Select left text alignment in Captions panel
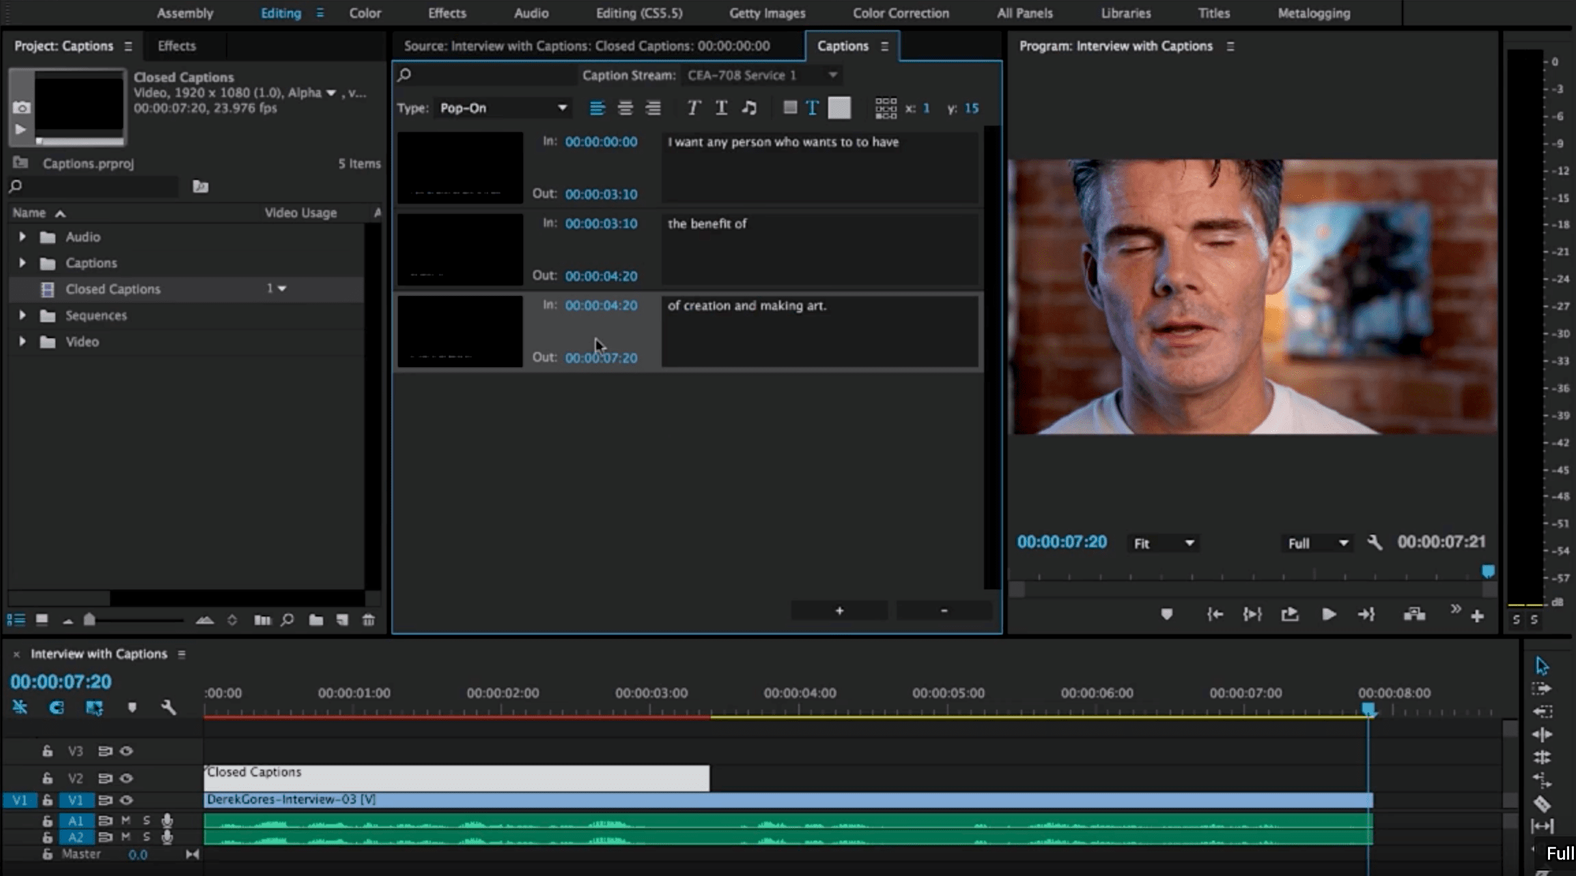Viewport: 1576px width, 876px height. pyautogui.click(x=597, y=108)
